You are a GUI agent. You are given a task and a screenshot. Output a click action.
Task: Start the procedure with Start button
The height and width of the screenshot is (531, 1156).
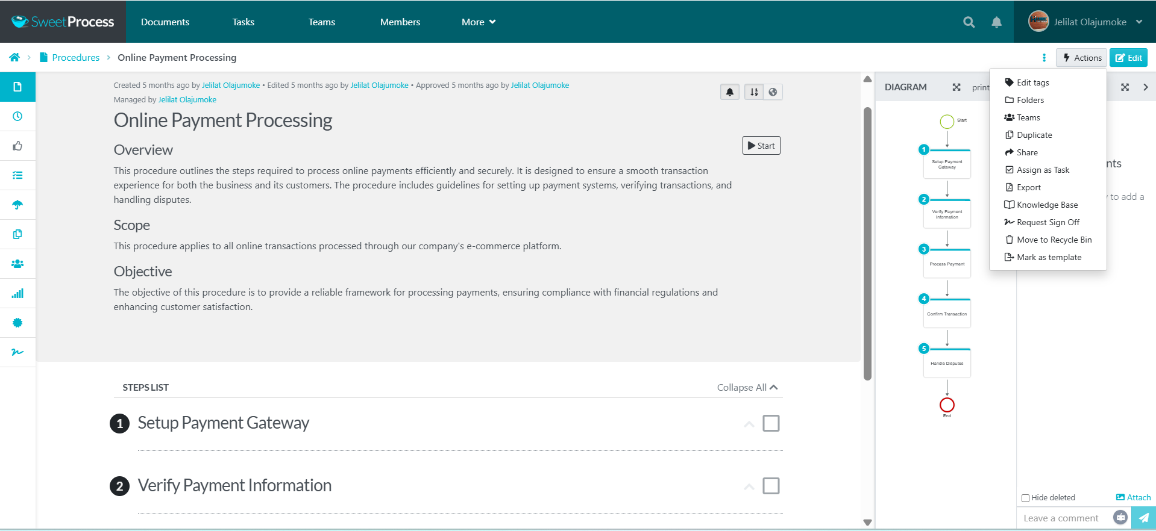coord(761,146)
